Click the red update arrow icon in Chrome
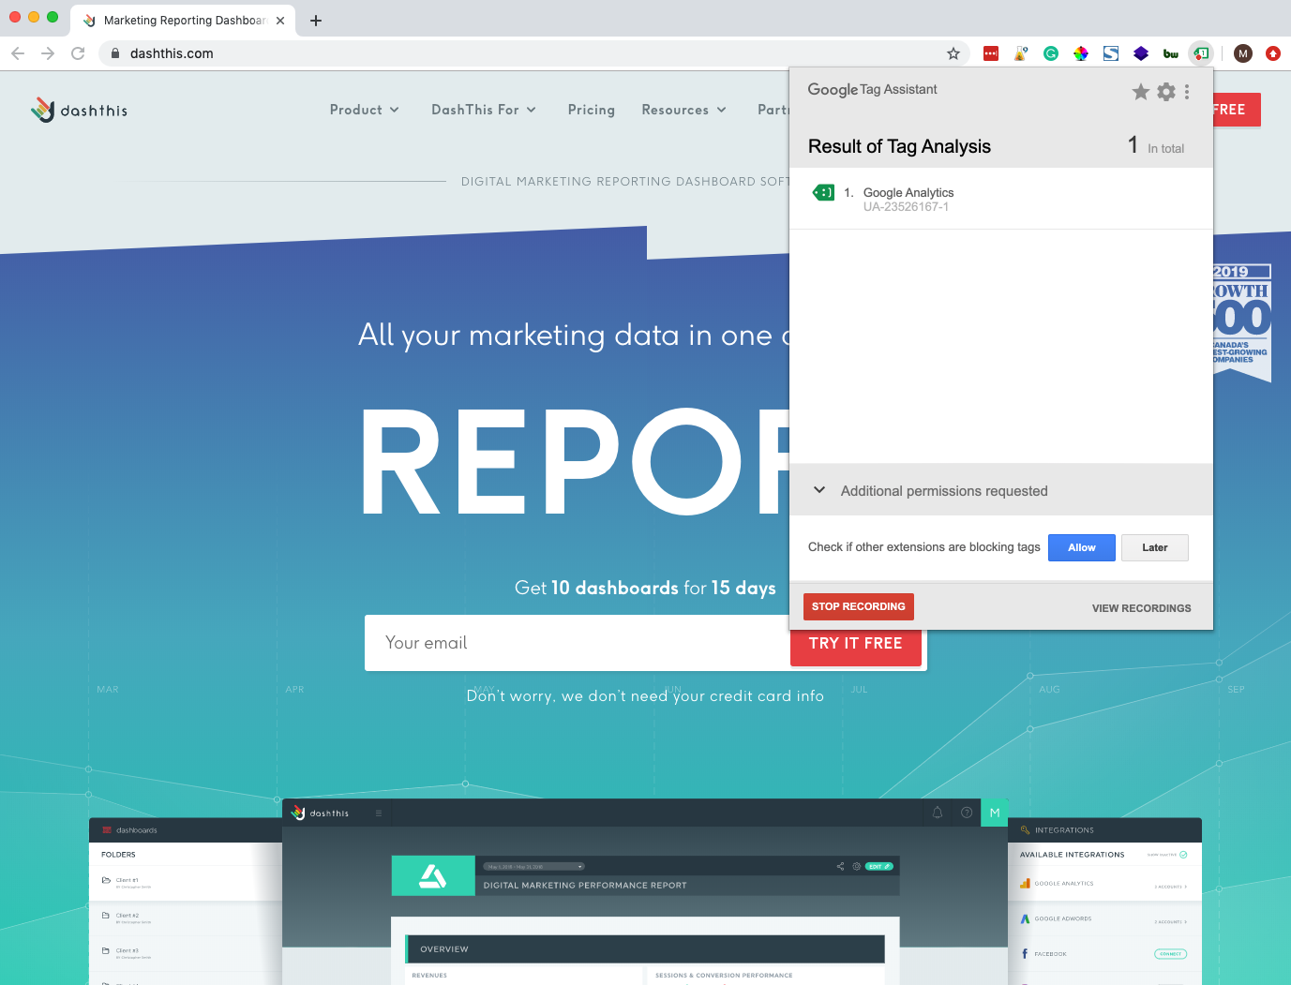The height and width of the screenshot is (985, 1291). [x=1273, y=53]
